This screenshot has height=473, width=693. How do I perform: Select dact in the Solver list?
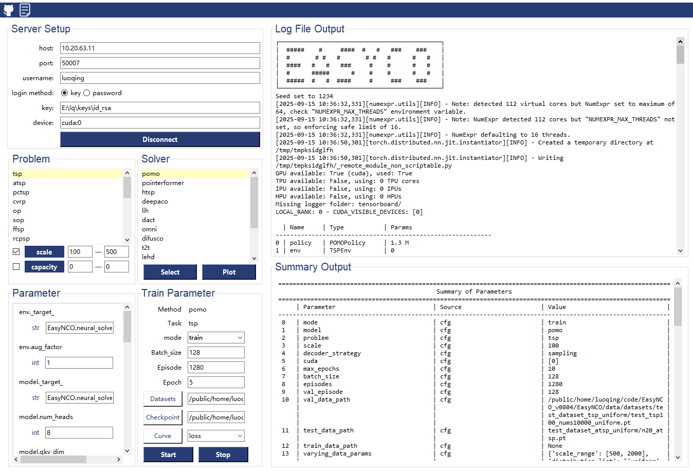point(195,220)
